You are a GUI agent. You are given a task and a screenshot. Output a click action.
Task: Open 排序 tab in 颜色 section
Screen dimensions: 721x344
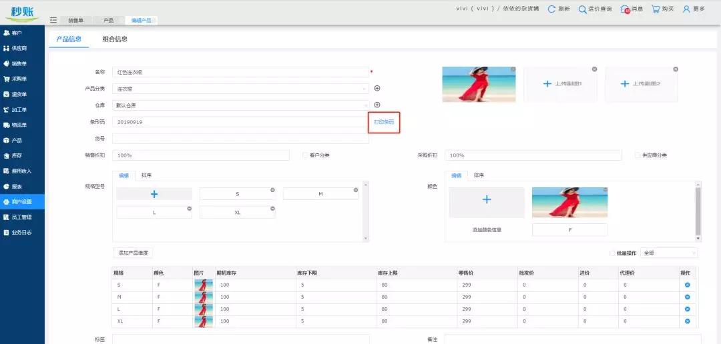pyautogui.click(x=479, y=175)
